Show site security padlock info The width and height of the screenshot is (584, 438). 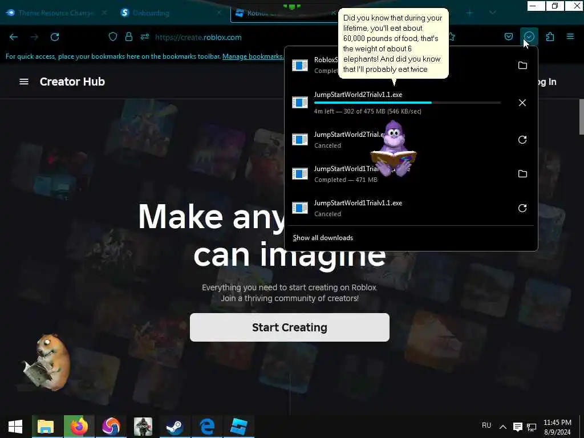tap(129, 37)
